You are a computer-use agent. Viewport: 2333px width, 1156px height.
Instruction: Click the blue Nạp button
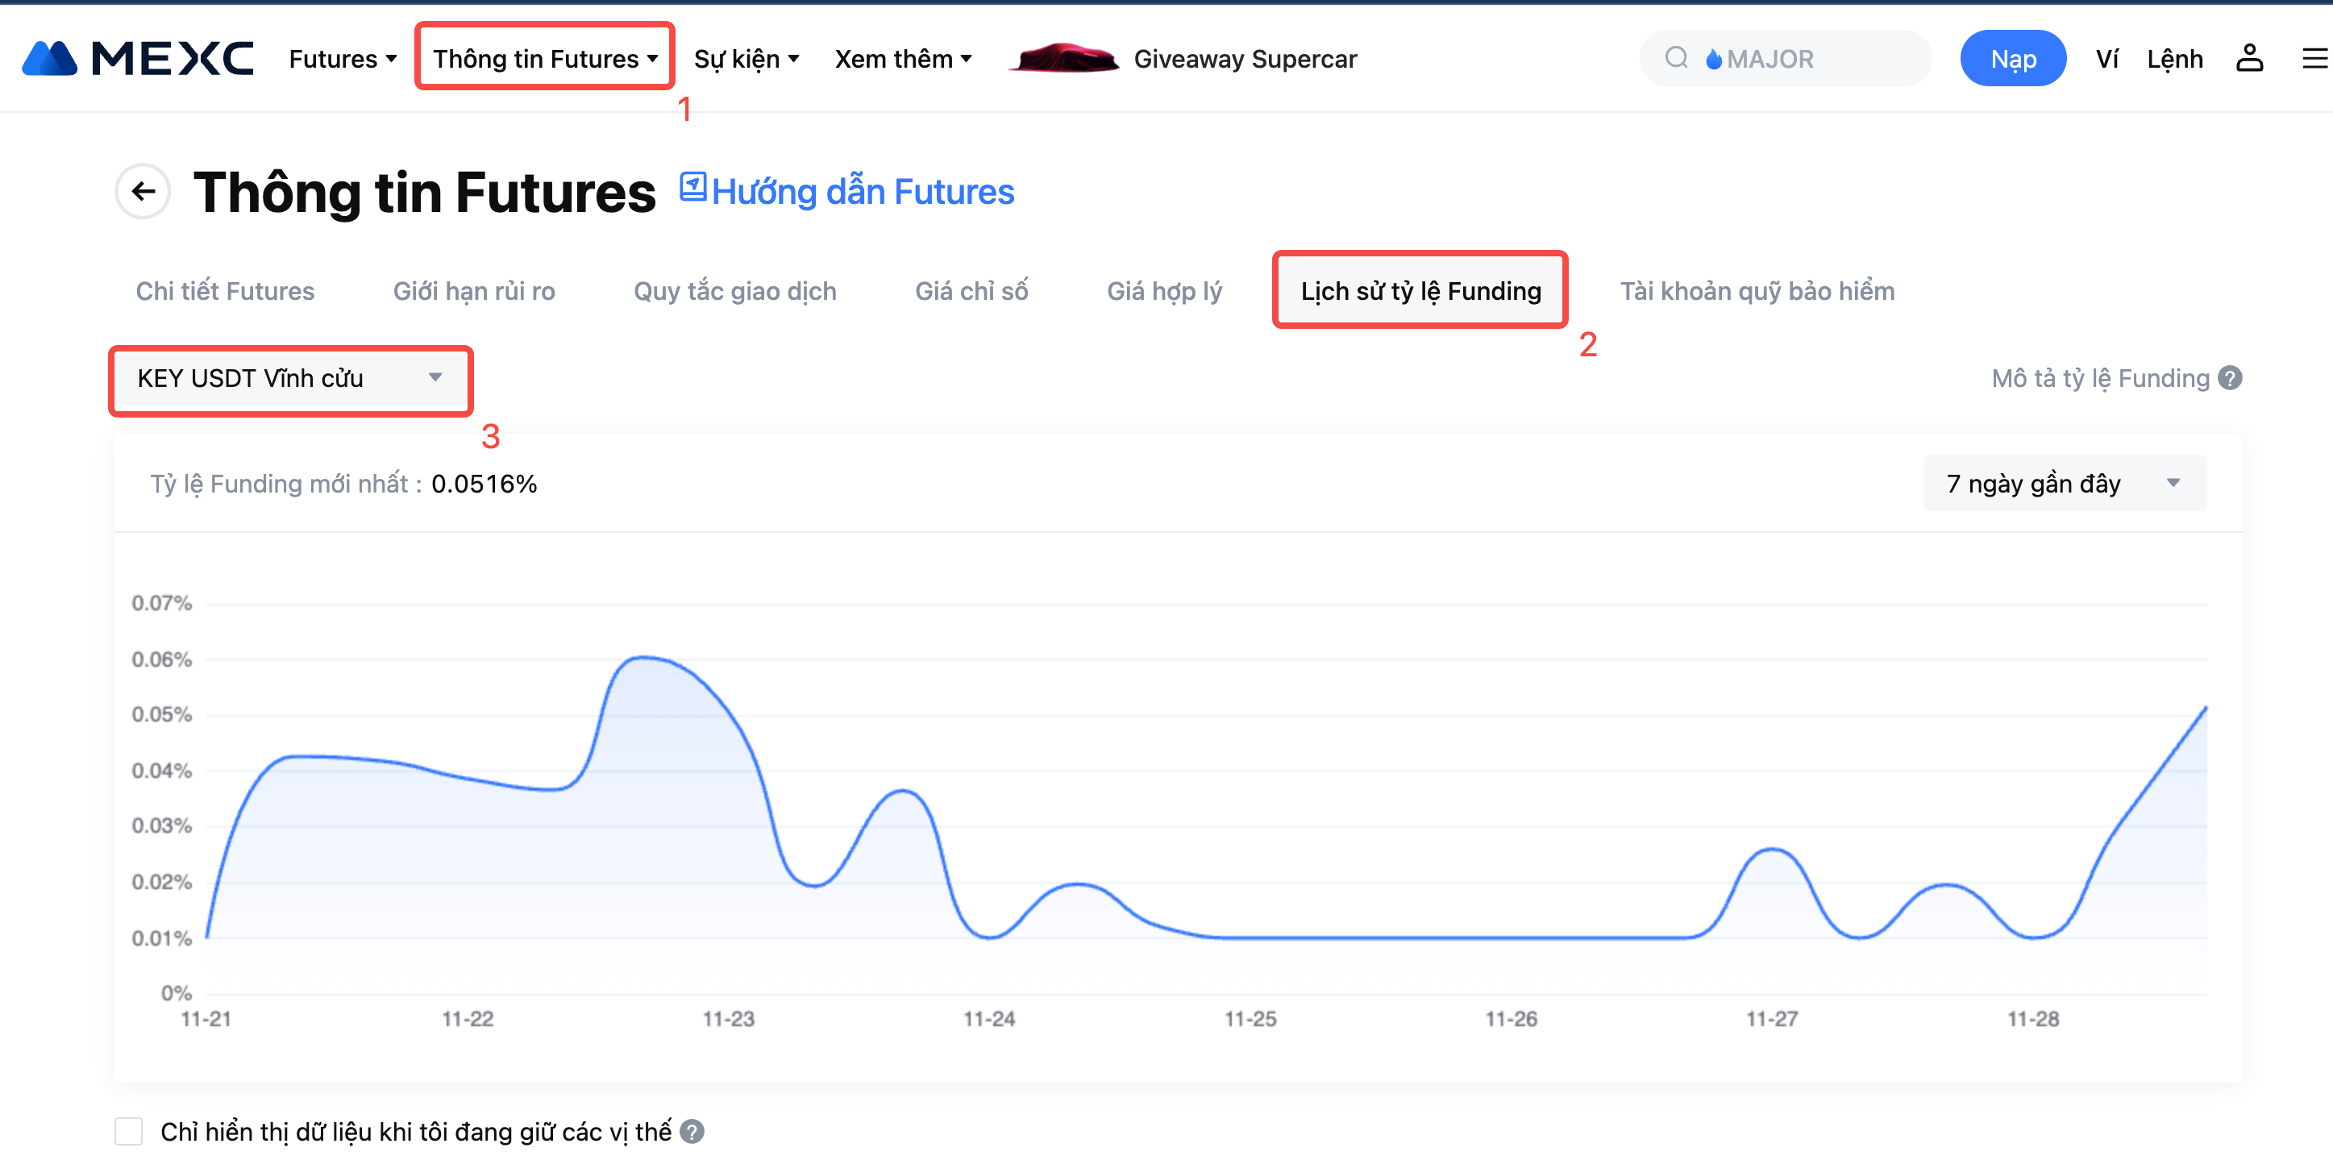click(2012, 59)
